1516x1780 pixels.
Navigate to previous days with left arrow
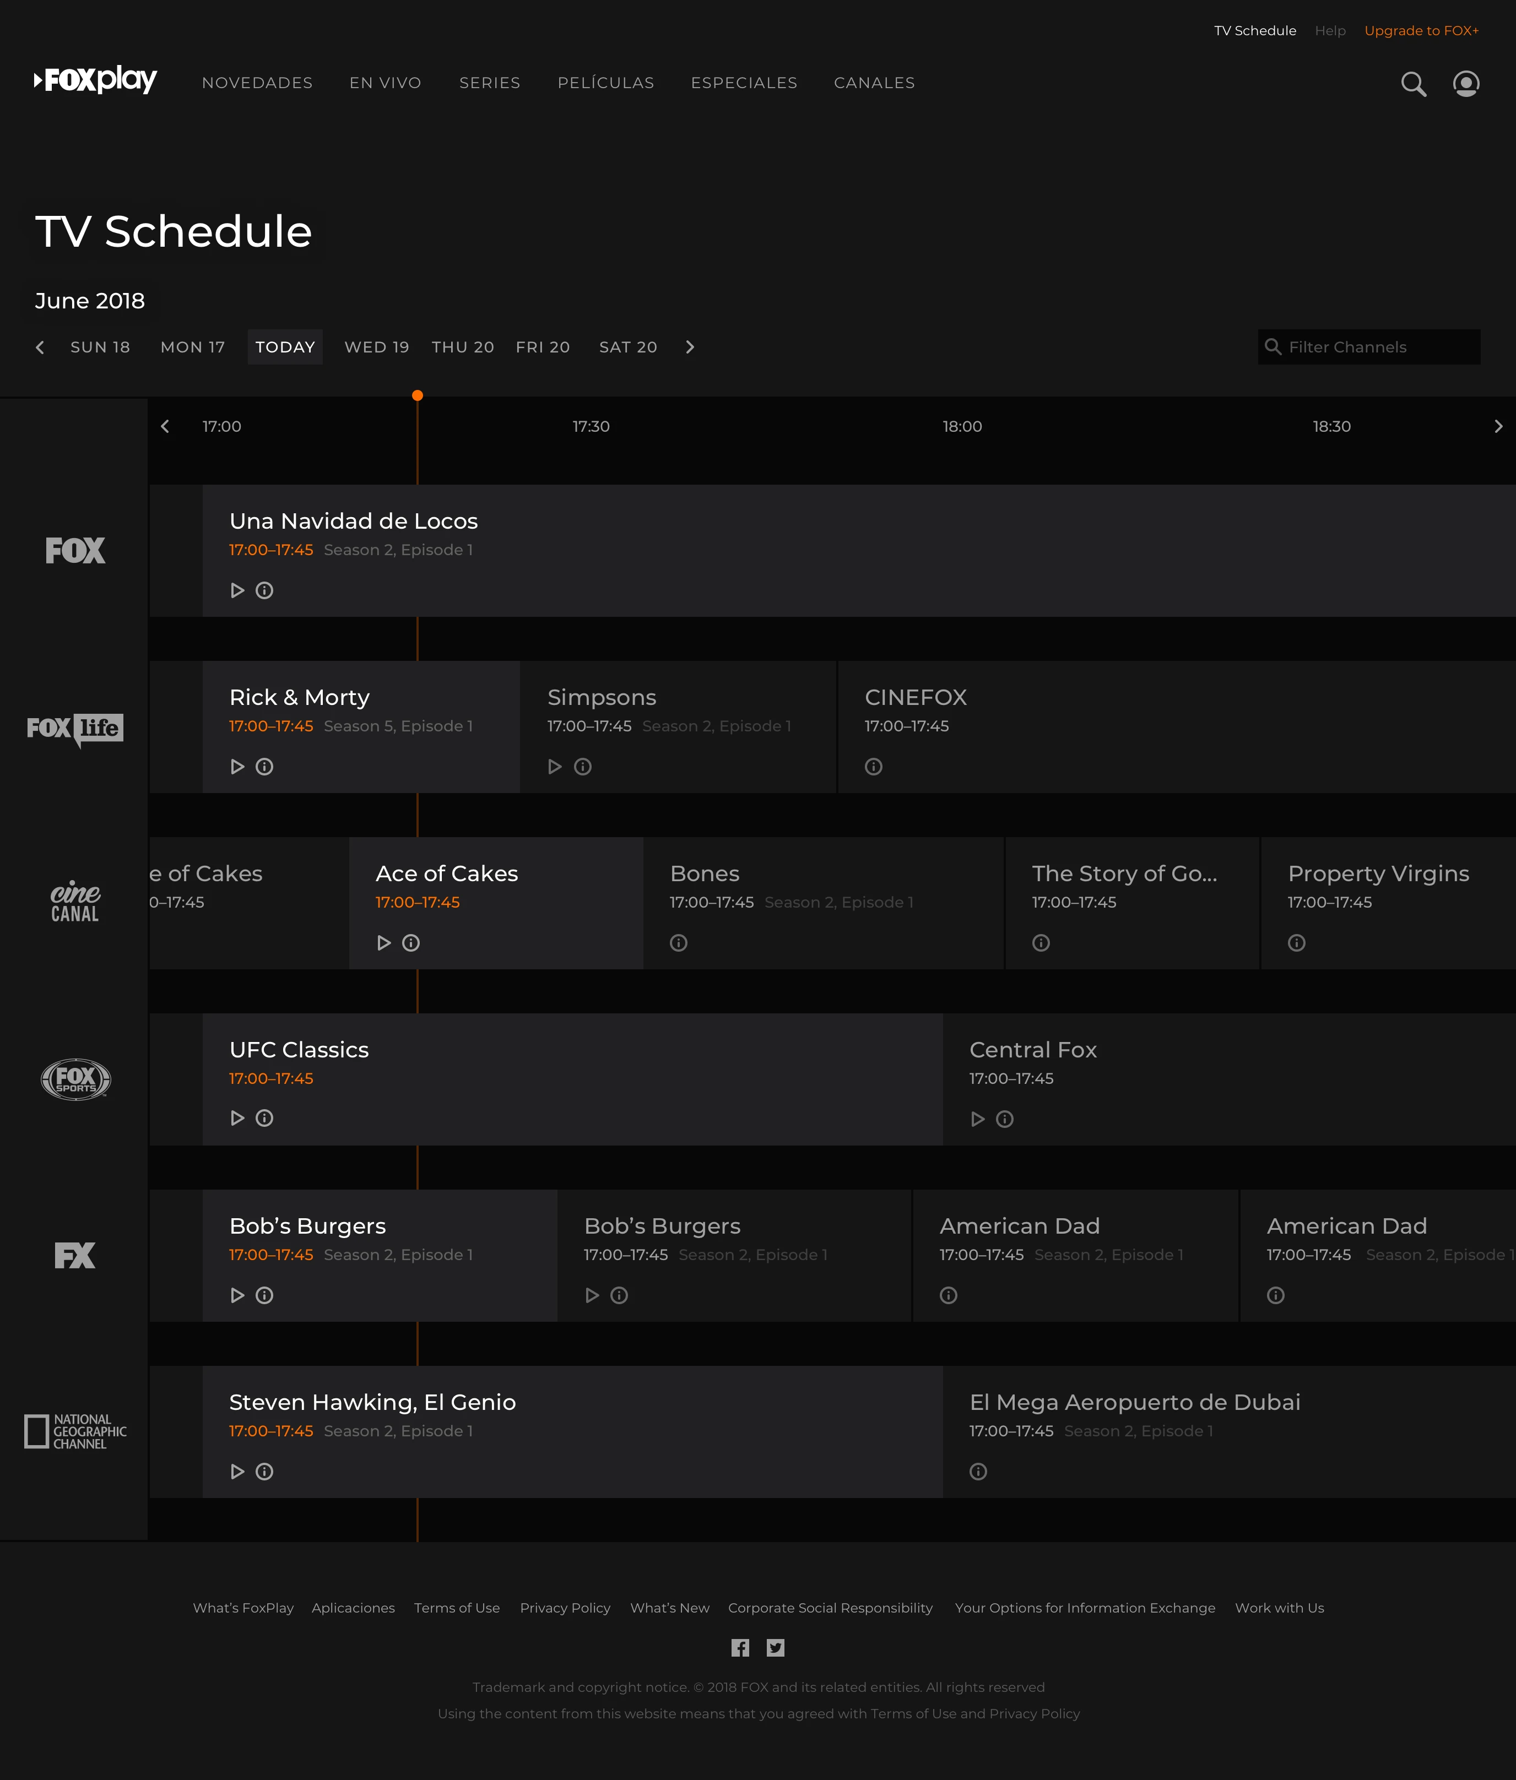[x=40, y=347]
